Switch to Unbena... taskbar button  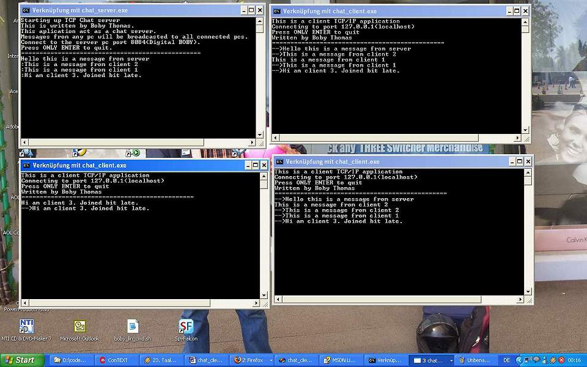[476, 360]
